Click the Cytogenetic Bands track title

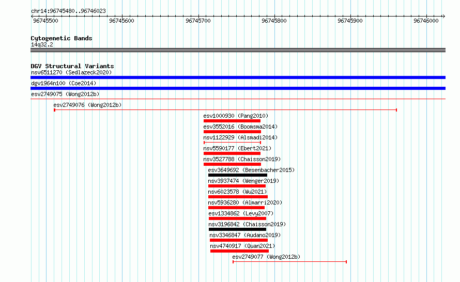(x=62, y=38)
